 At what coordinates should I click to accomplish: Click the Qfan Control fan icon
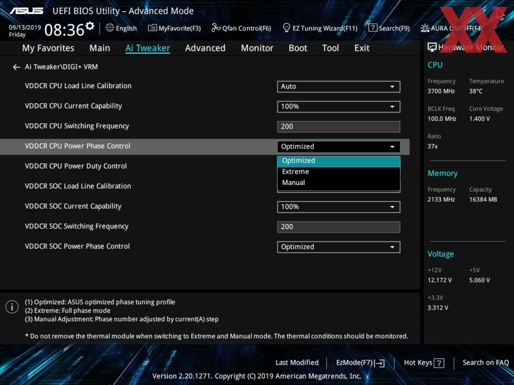(x=216, y=28)
